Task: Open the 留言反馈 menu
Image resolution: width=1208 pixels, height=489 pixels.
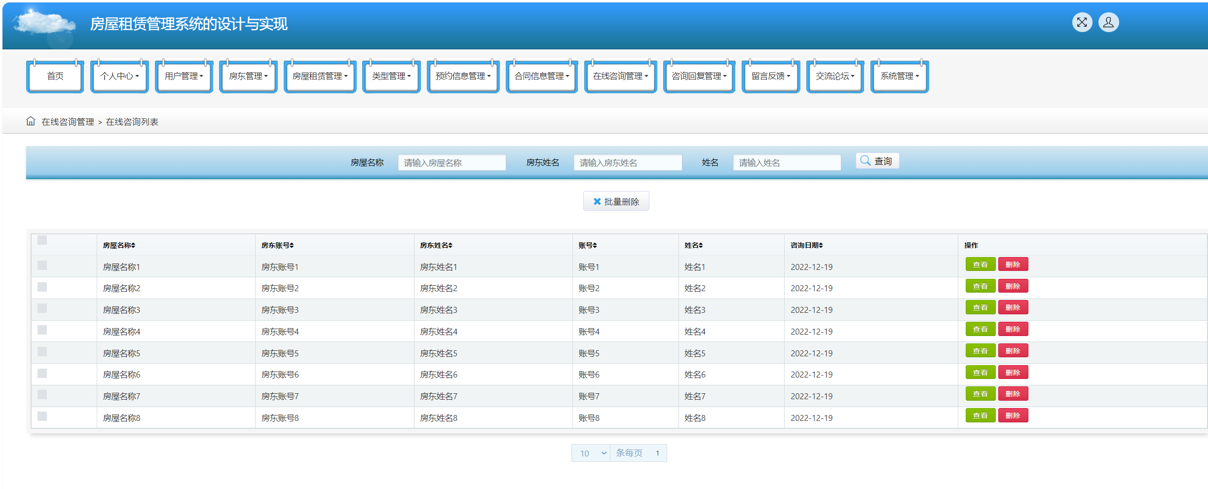Action: pyautogui.click(x=771, y=76)
